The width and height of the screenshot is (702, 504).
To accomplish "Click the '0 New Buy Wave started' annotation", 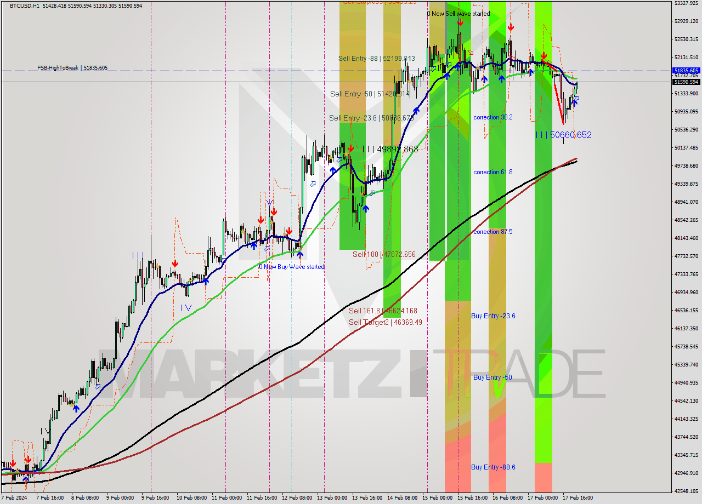I will (x=292, y=267).
